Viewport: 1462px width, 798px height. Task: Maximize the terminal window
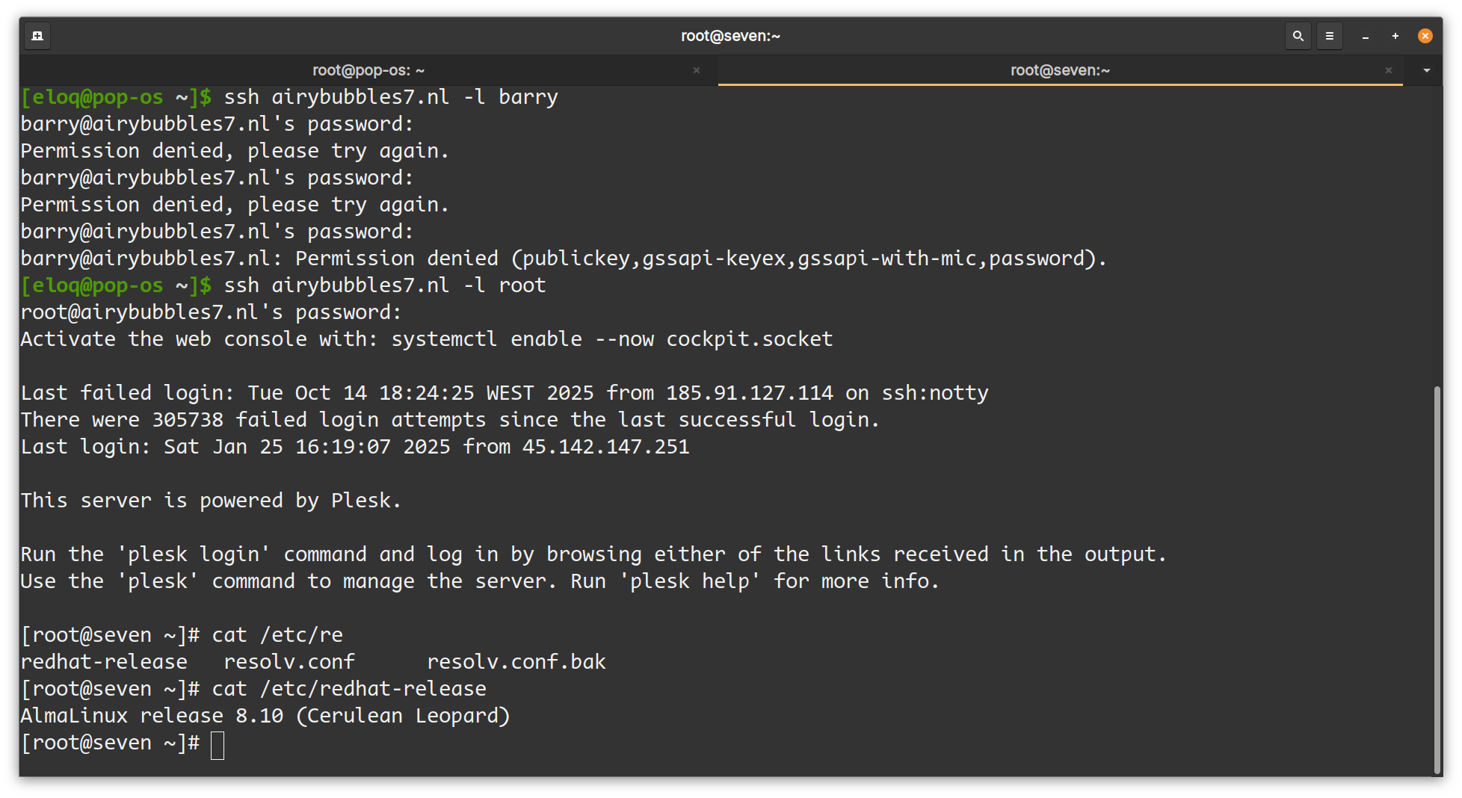(x=1395, y=36)
